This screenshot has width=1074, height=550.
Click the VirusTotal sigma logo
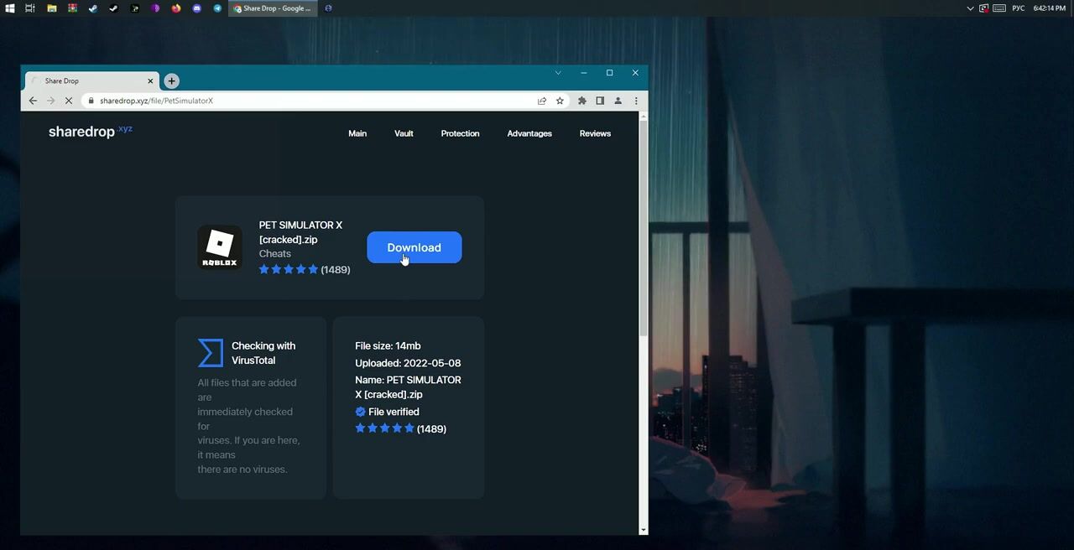[x=211, y=353]
